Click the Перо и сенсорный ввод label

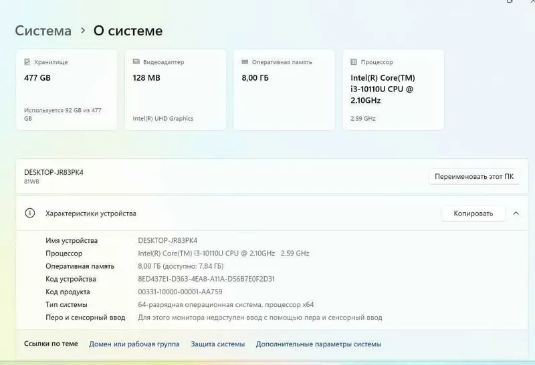pos(86,318)
